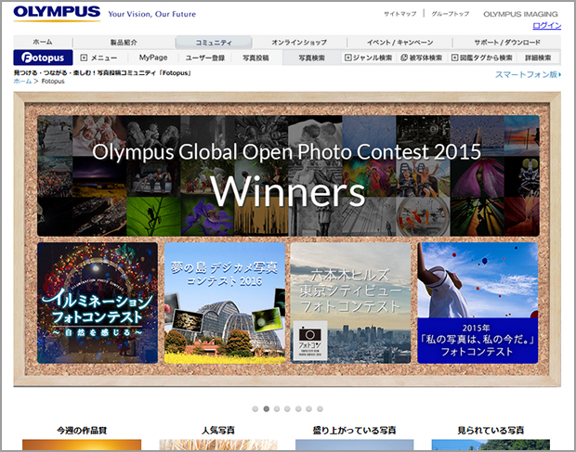Go to the fourth carousel slide dot

click(287, 408)
